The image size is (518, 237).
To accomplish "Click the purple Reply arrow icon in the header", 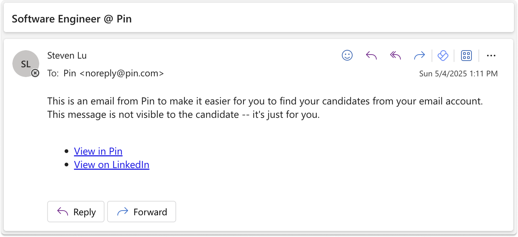I will tap(371, 55).
